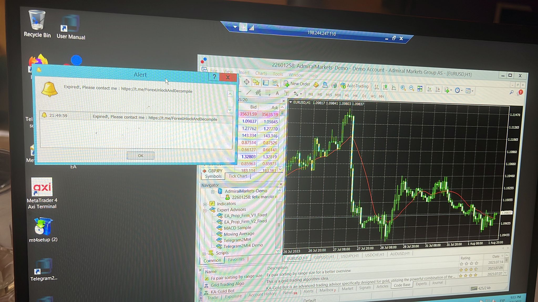Switch chart timeframe to M15
The width and height of the screenshot is (538, 302).
coord(329,95)
